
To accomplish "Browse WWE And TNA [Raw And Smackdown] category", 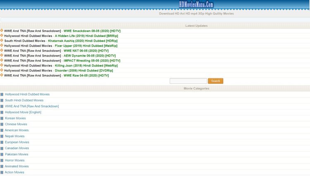I will point(32,106).
